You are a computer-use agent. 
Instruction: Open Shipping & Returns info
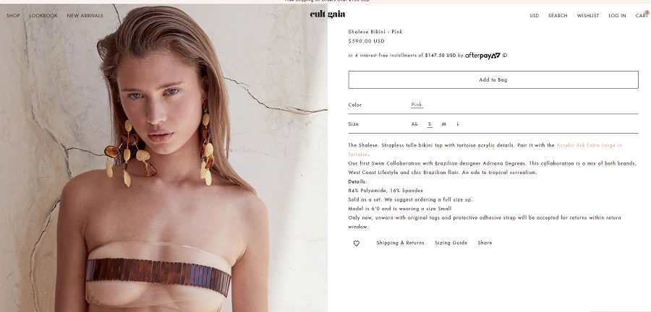pyautogui.click(x=400, y=243)
